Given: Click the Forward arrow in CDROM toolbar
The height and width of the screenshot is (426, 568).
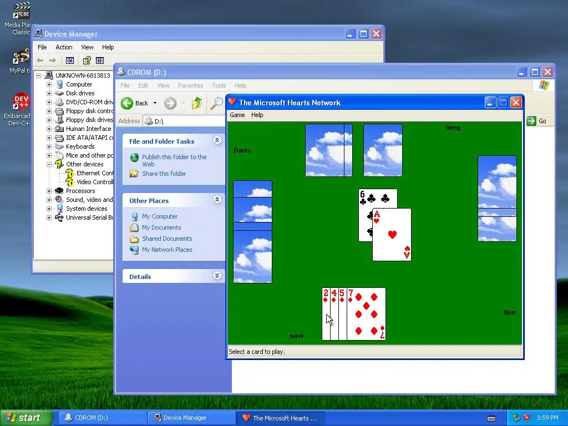Looking at the screenshot, I should point(170,103).
